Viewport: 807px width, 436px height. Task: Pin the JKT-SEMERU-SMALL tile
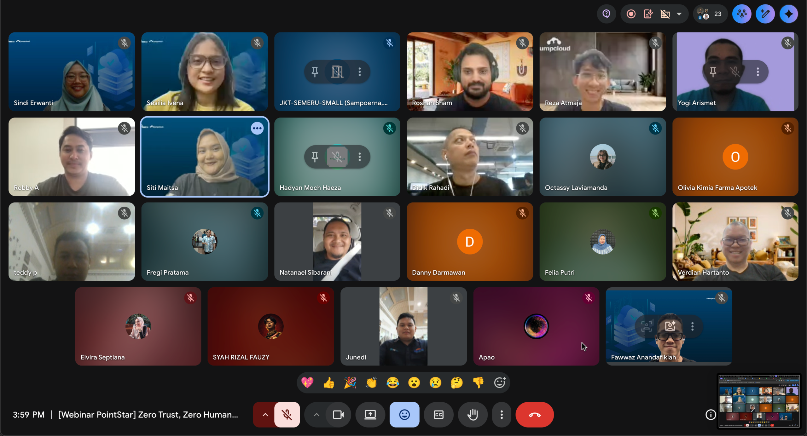315,72
